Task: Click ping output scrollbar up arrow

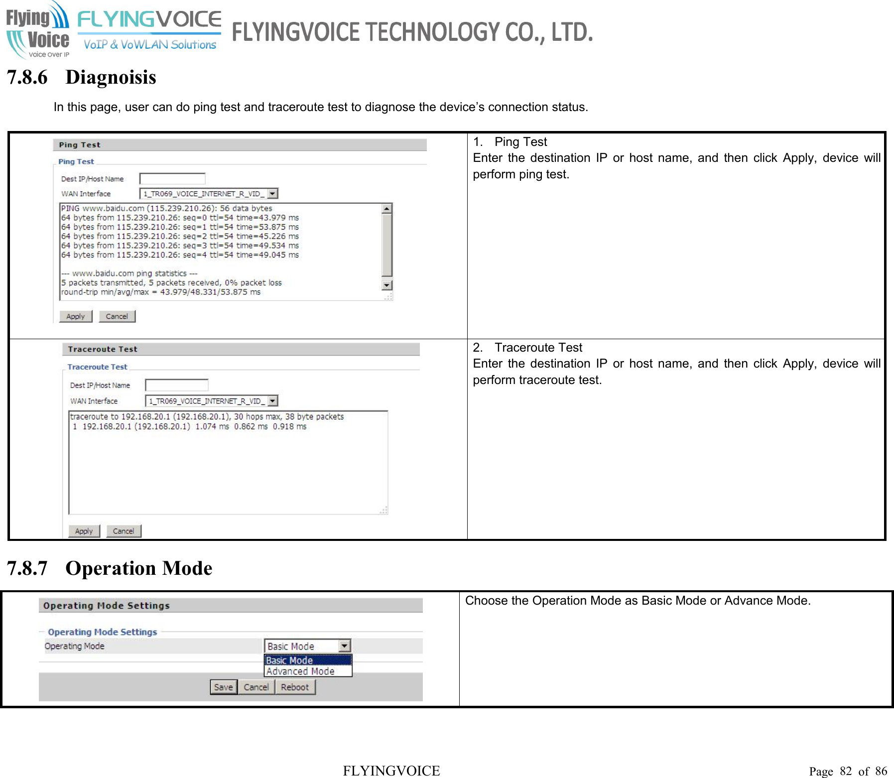Action: (x=387, y=209)
